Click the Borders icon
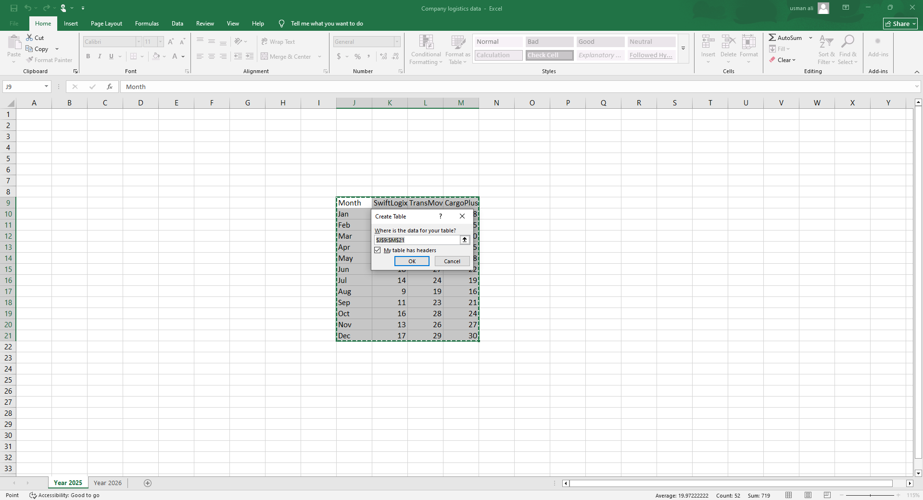Image resolution: width=923 pixels, height=500 pixels. [x=134, y=56]
